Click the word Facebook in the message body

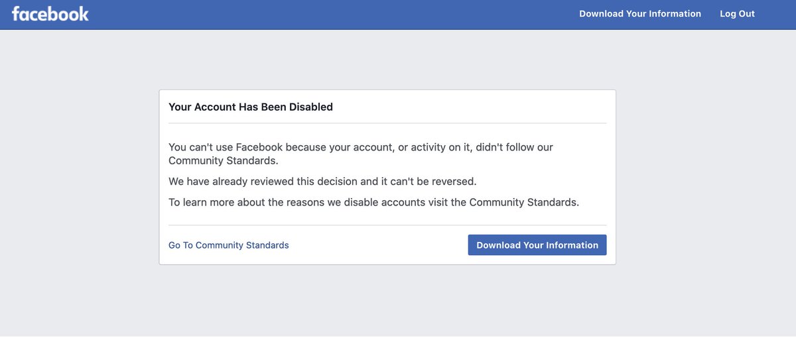[x=263, y=147]
